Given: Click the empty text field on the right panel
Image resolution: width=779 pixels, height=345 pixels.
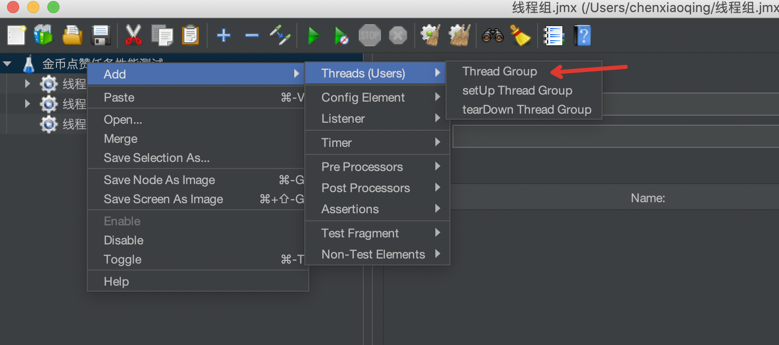Looking at the screenshot, I should click(x=615, y=136).
